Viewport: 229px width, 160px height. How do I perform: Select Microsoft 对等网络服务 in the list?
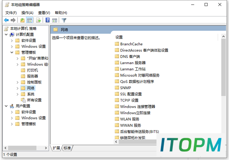point(140,75)
